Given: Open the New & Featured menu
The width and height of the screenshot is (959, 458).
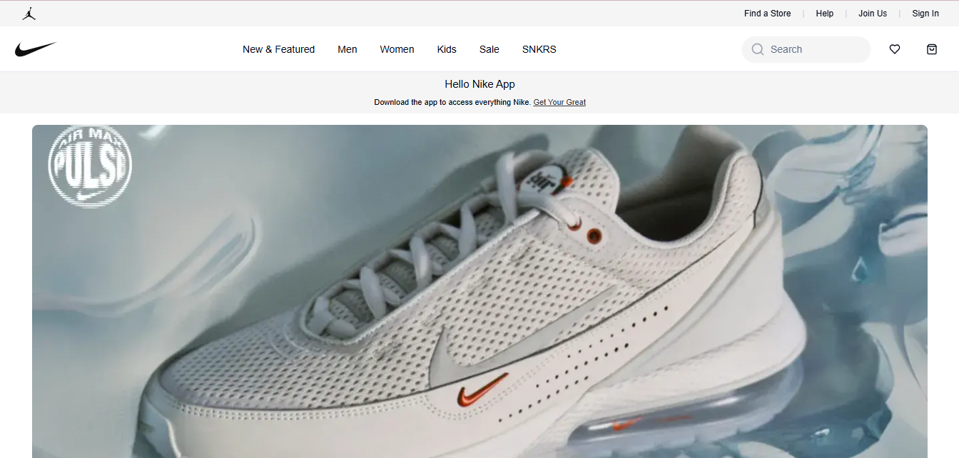Looking at the screenshot, I should coord(278,49).
